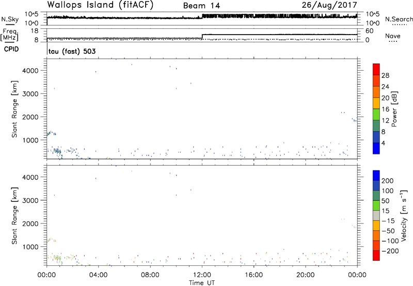Select the '-200' label on the Velocity colorbar
The height and width of the screenshot is (286, 413).
coord(390,251)
